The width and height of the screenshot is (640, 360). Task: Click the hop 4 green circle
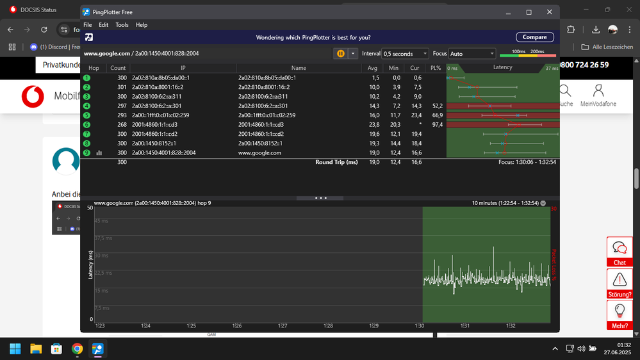tap(86, 106)
